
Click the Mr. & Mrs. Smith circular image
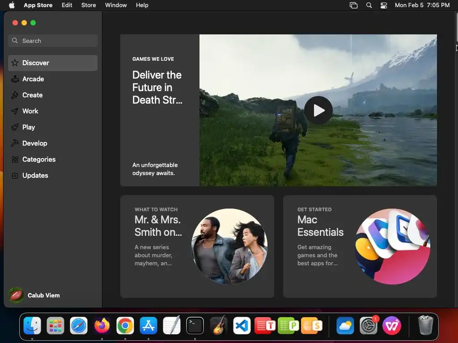(x=229, y=246)
